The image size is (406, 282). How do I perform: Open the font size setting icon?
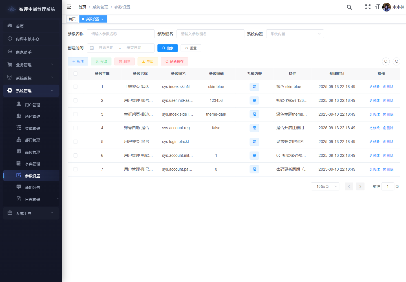[x=377, y=7]
